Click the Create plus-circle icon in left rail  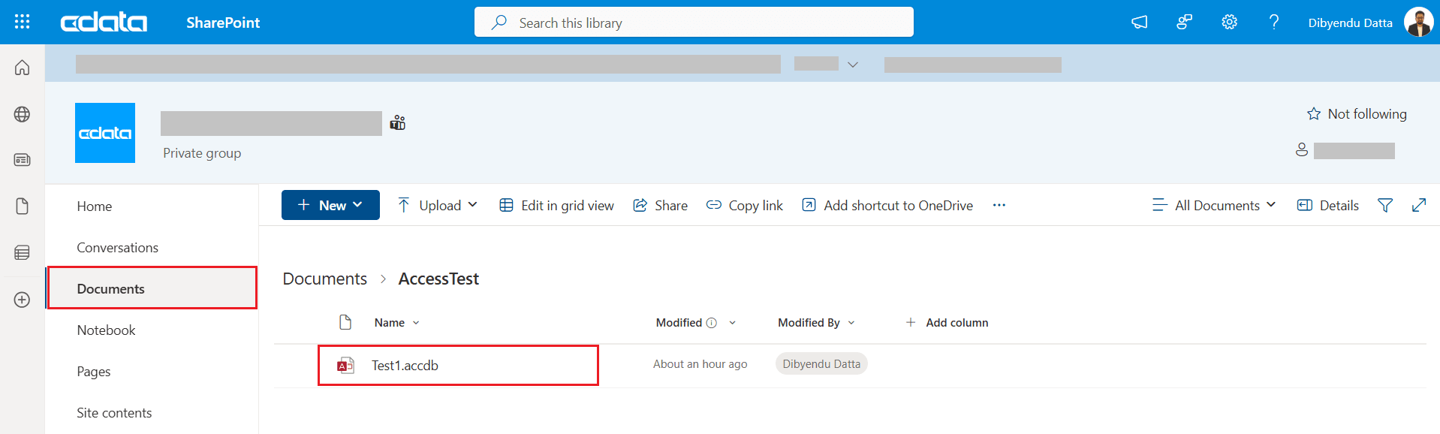(x=22, y=300)
